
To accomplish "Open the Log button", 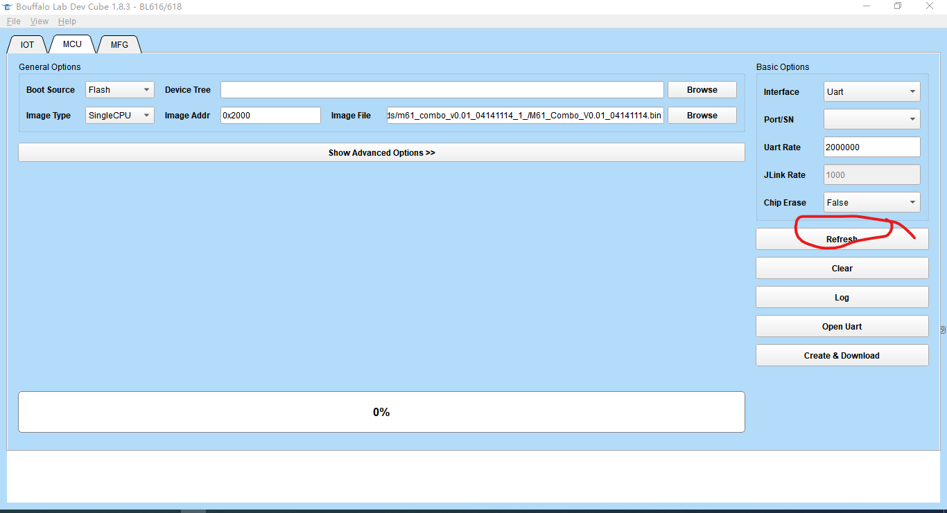I will pos(842,297).
